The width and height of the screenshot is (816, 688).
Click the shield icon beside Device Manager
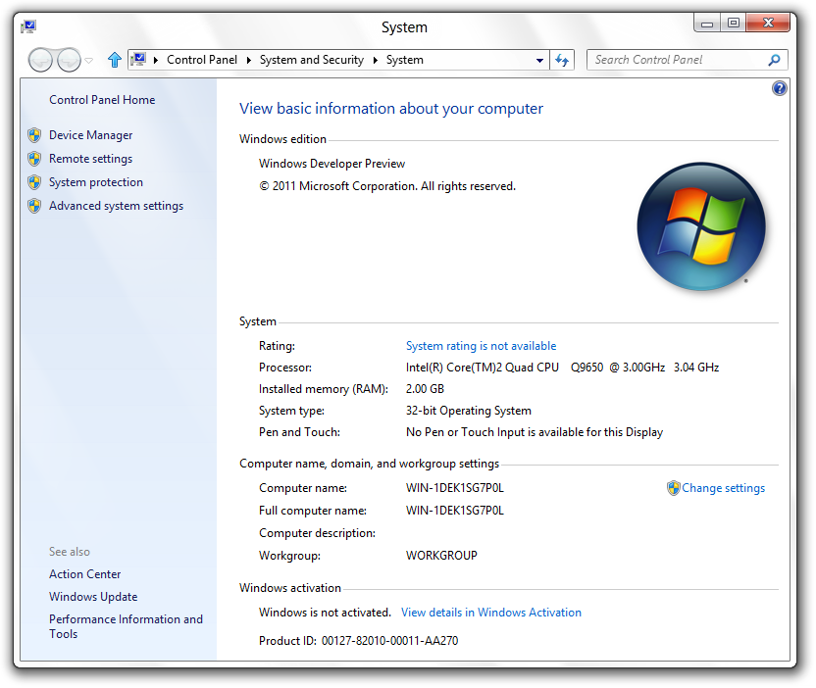point(34,135)
